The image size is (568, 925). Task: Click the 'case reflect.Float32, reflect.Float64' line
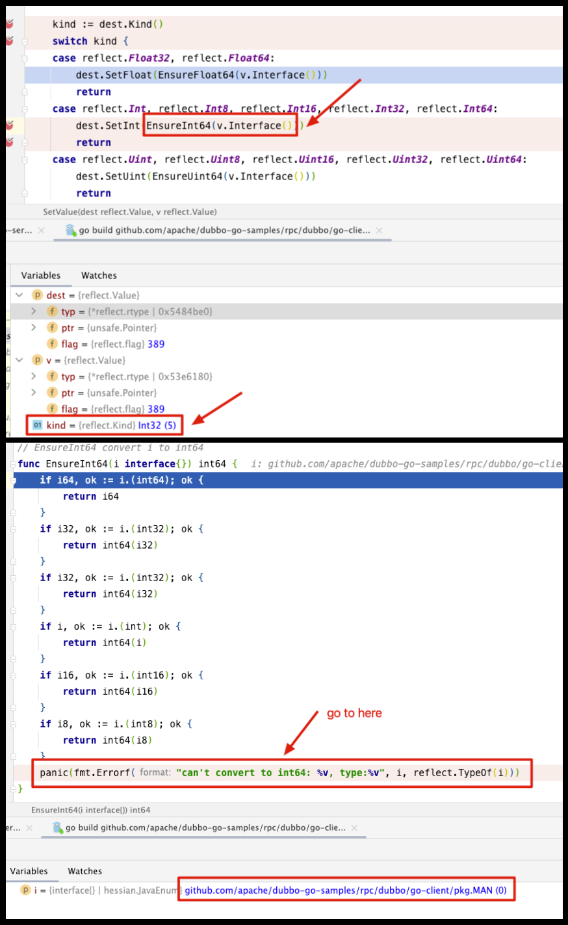pos(164,58)
